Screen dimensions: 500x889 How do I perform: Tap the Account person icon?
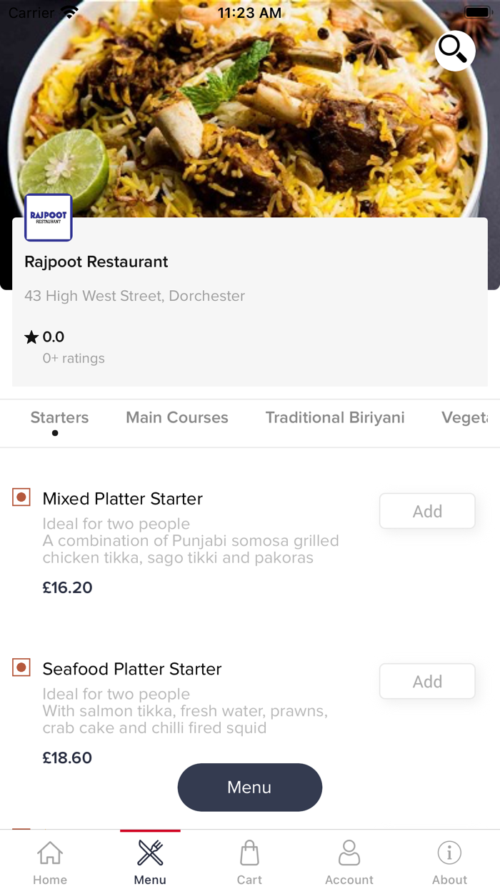tap(349, 853)
